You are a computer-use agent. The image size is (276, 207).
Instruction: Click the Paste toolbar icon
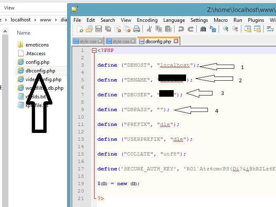[x=168, y=29]
